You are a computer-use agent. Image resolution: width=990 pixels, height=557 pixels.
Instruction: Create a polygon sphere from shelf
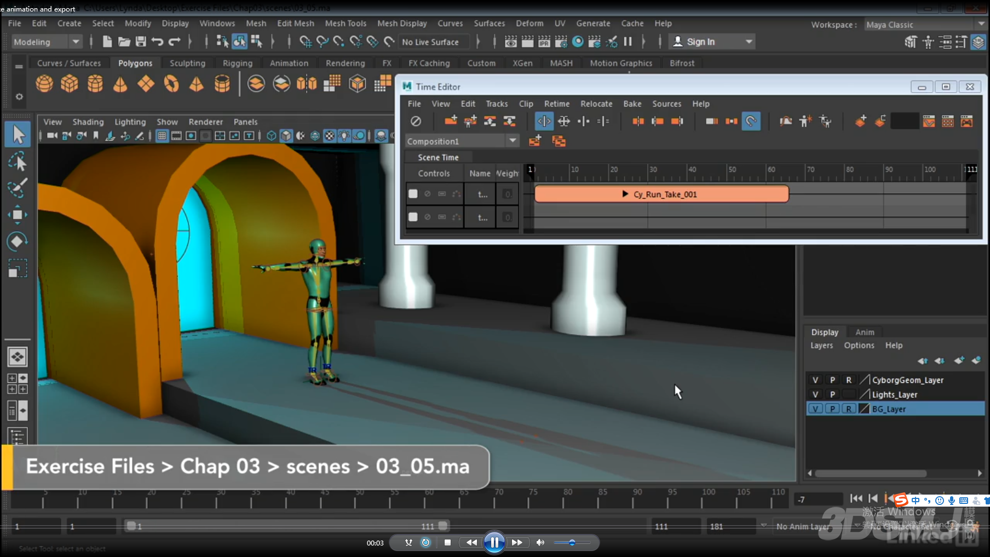pos(44,84)
